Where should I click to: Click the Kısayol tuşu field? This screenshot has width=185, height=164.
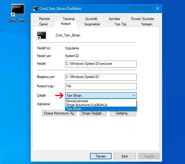[x=101, y=86]
